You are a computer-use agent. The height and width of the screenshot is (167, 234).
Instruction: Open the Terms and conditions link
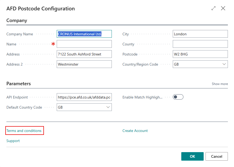pyautogui.click(x=24, y=130)
